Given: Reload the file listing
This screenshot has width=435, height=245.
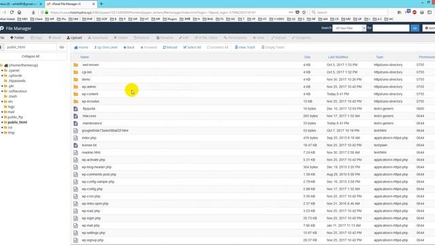Looking at the screenshot, I should pos(170,48).
